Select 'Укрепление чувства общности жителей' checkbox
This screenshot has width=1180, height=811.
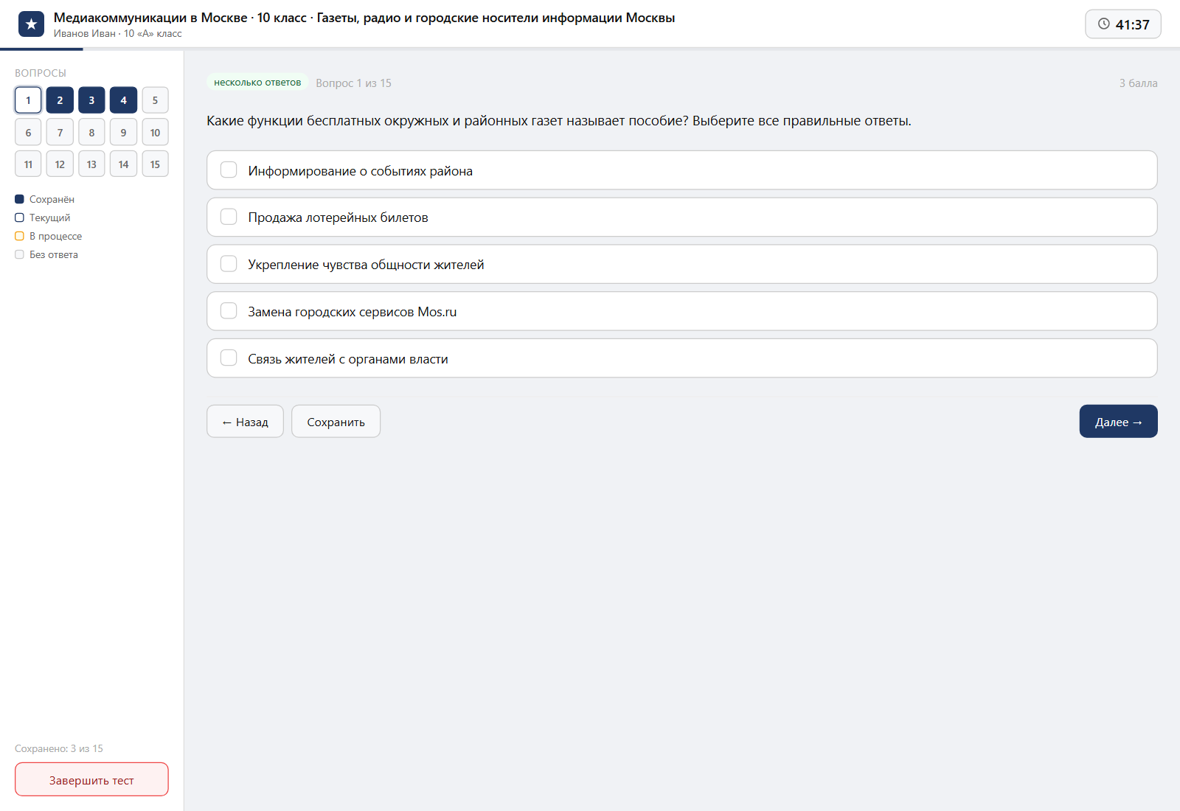pyautogui.click(x=229, y=264)
